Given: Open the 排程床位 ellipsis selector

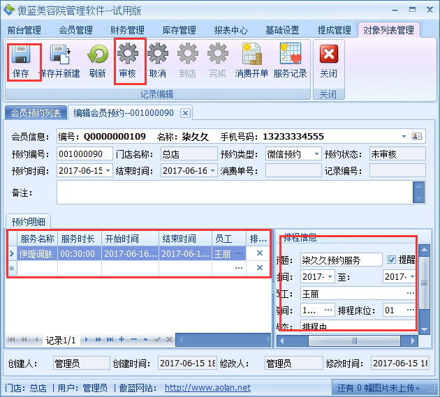Looking at the screenshot, I should (x=410, y=310).
